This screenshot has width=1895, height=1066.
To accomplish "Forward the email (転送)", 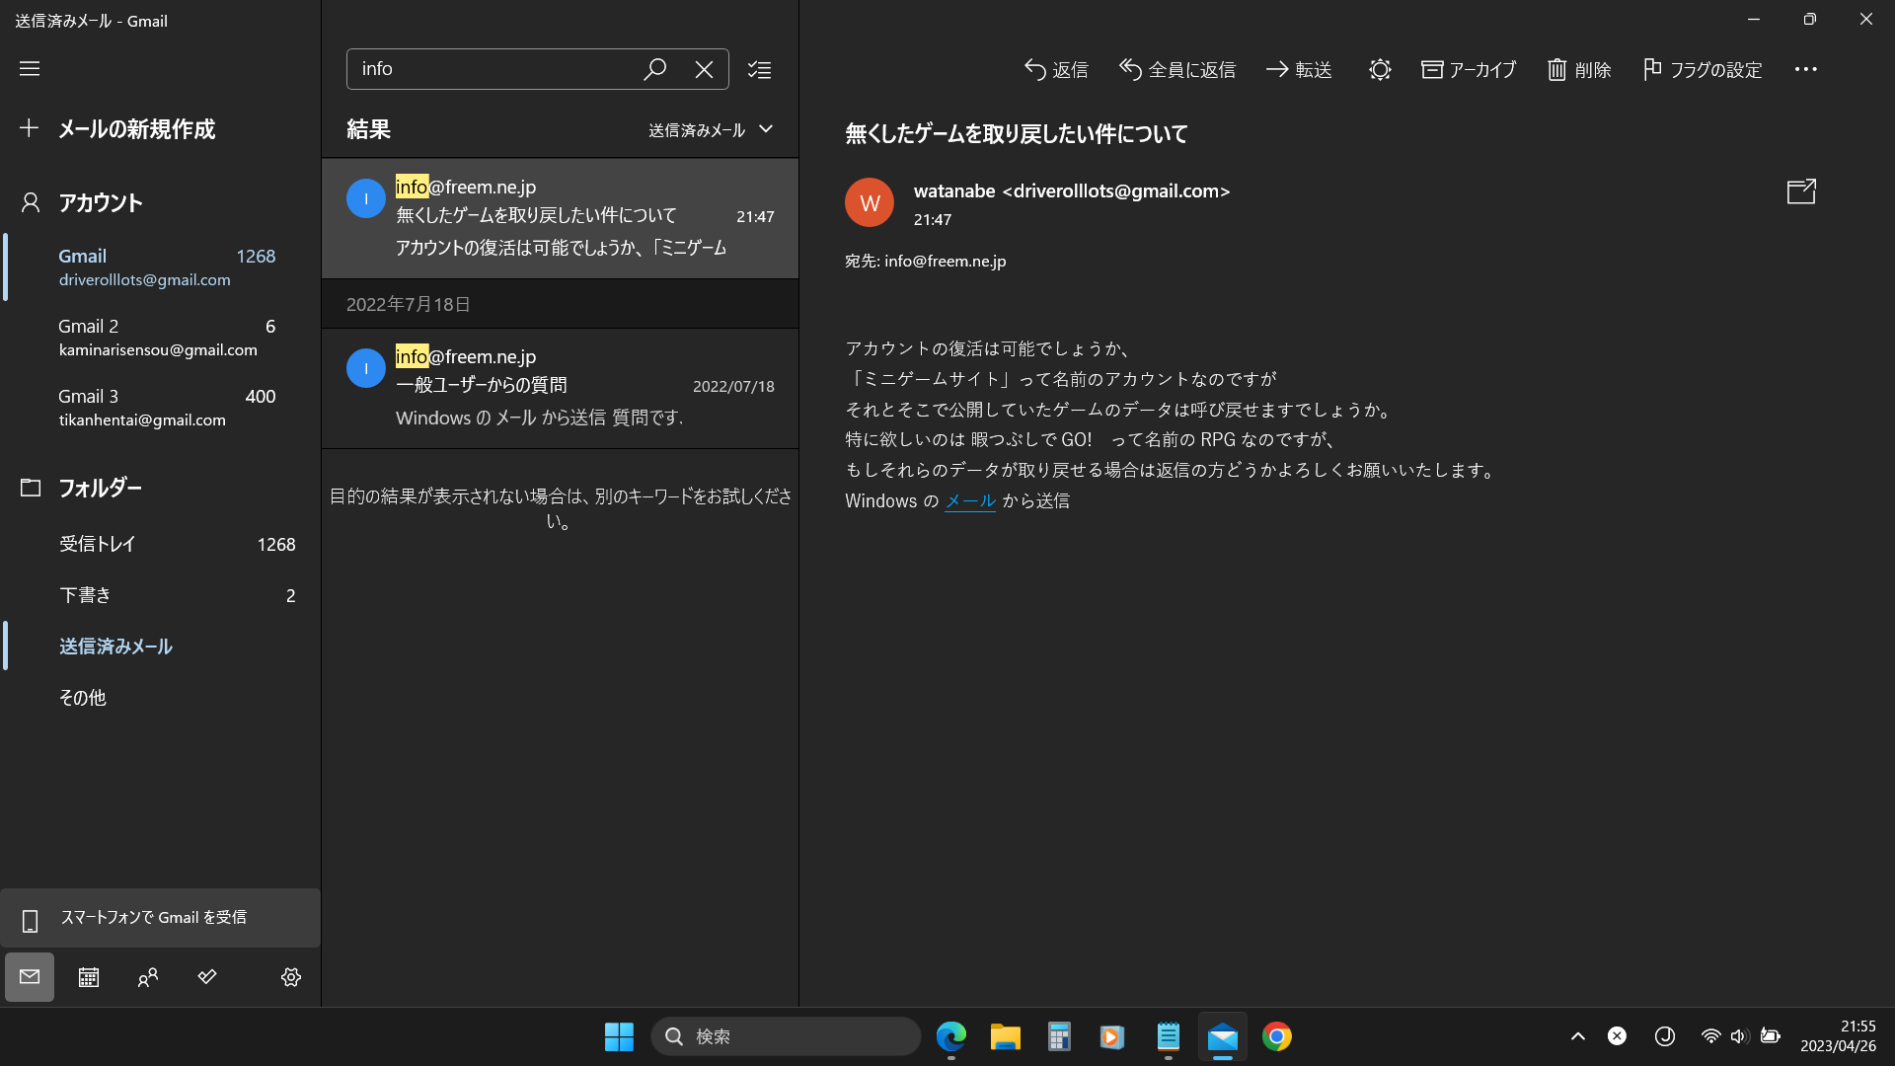I will [x=1299, y=69].
